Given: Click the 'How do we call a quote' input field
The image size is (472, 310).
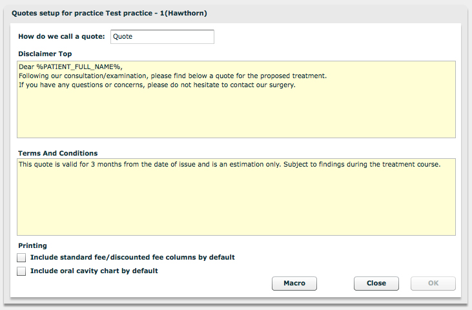Looking at the screenshot, I should pos(162,37).
